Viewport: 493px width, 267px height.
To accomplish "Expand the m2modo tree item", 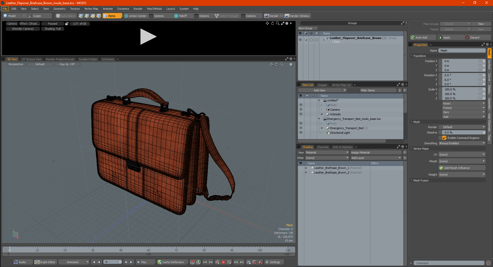I will 322,114.
